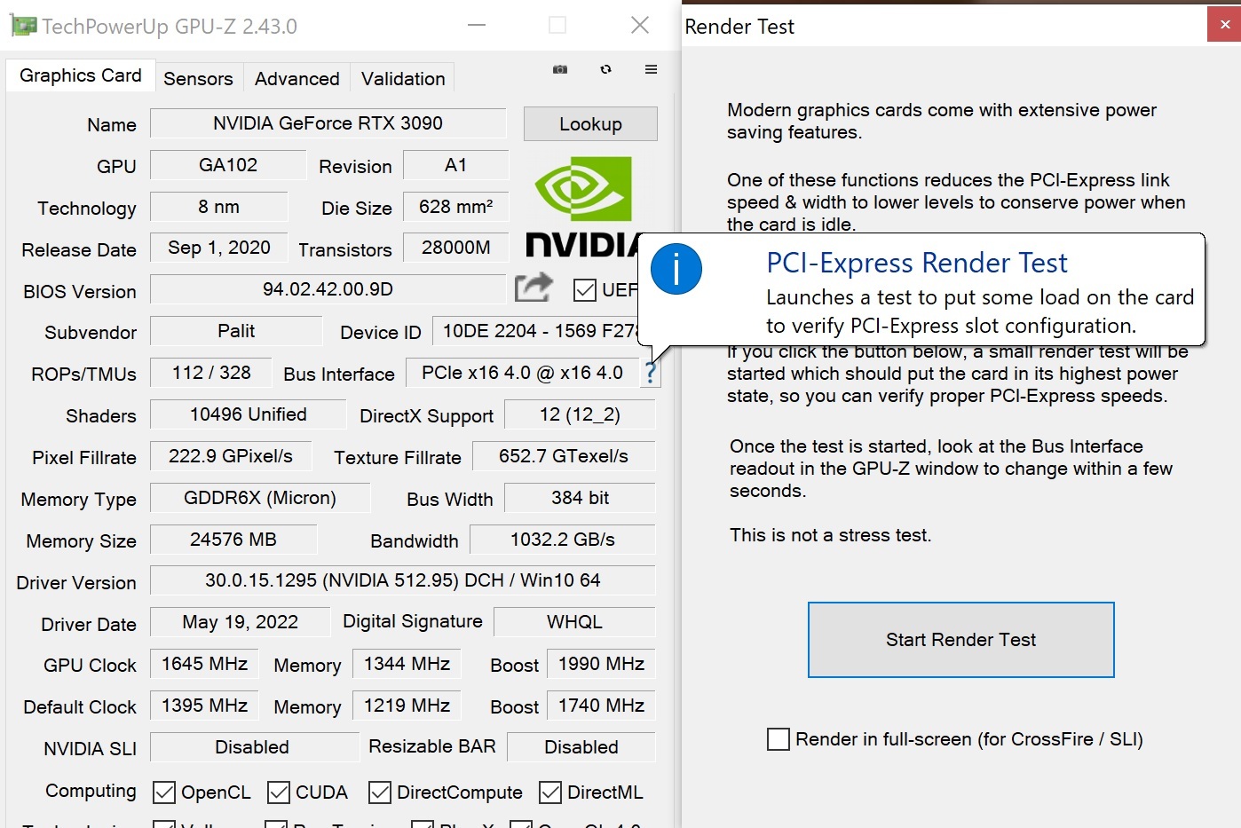Screen dimensions: 1241x828
Task: Select the Memory Type "GDDR6X (Micron)"
Action: click(x=260, y=498)
